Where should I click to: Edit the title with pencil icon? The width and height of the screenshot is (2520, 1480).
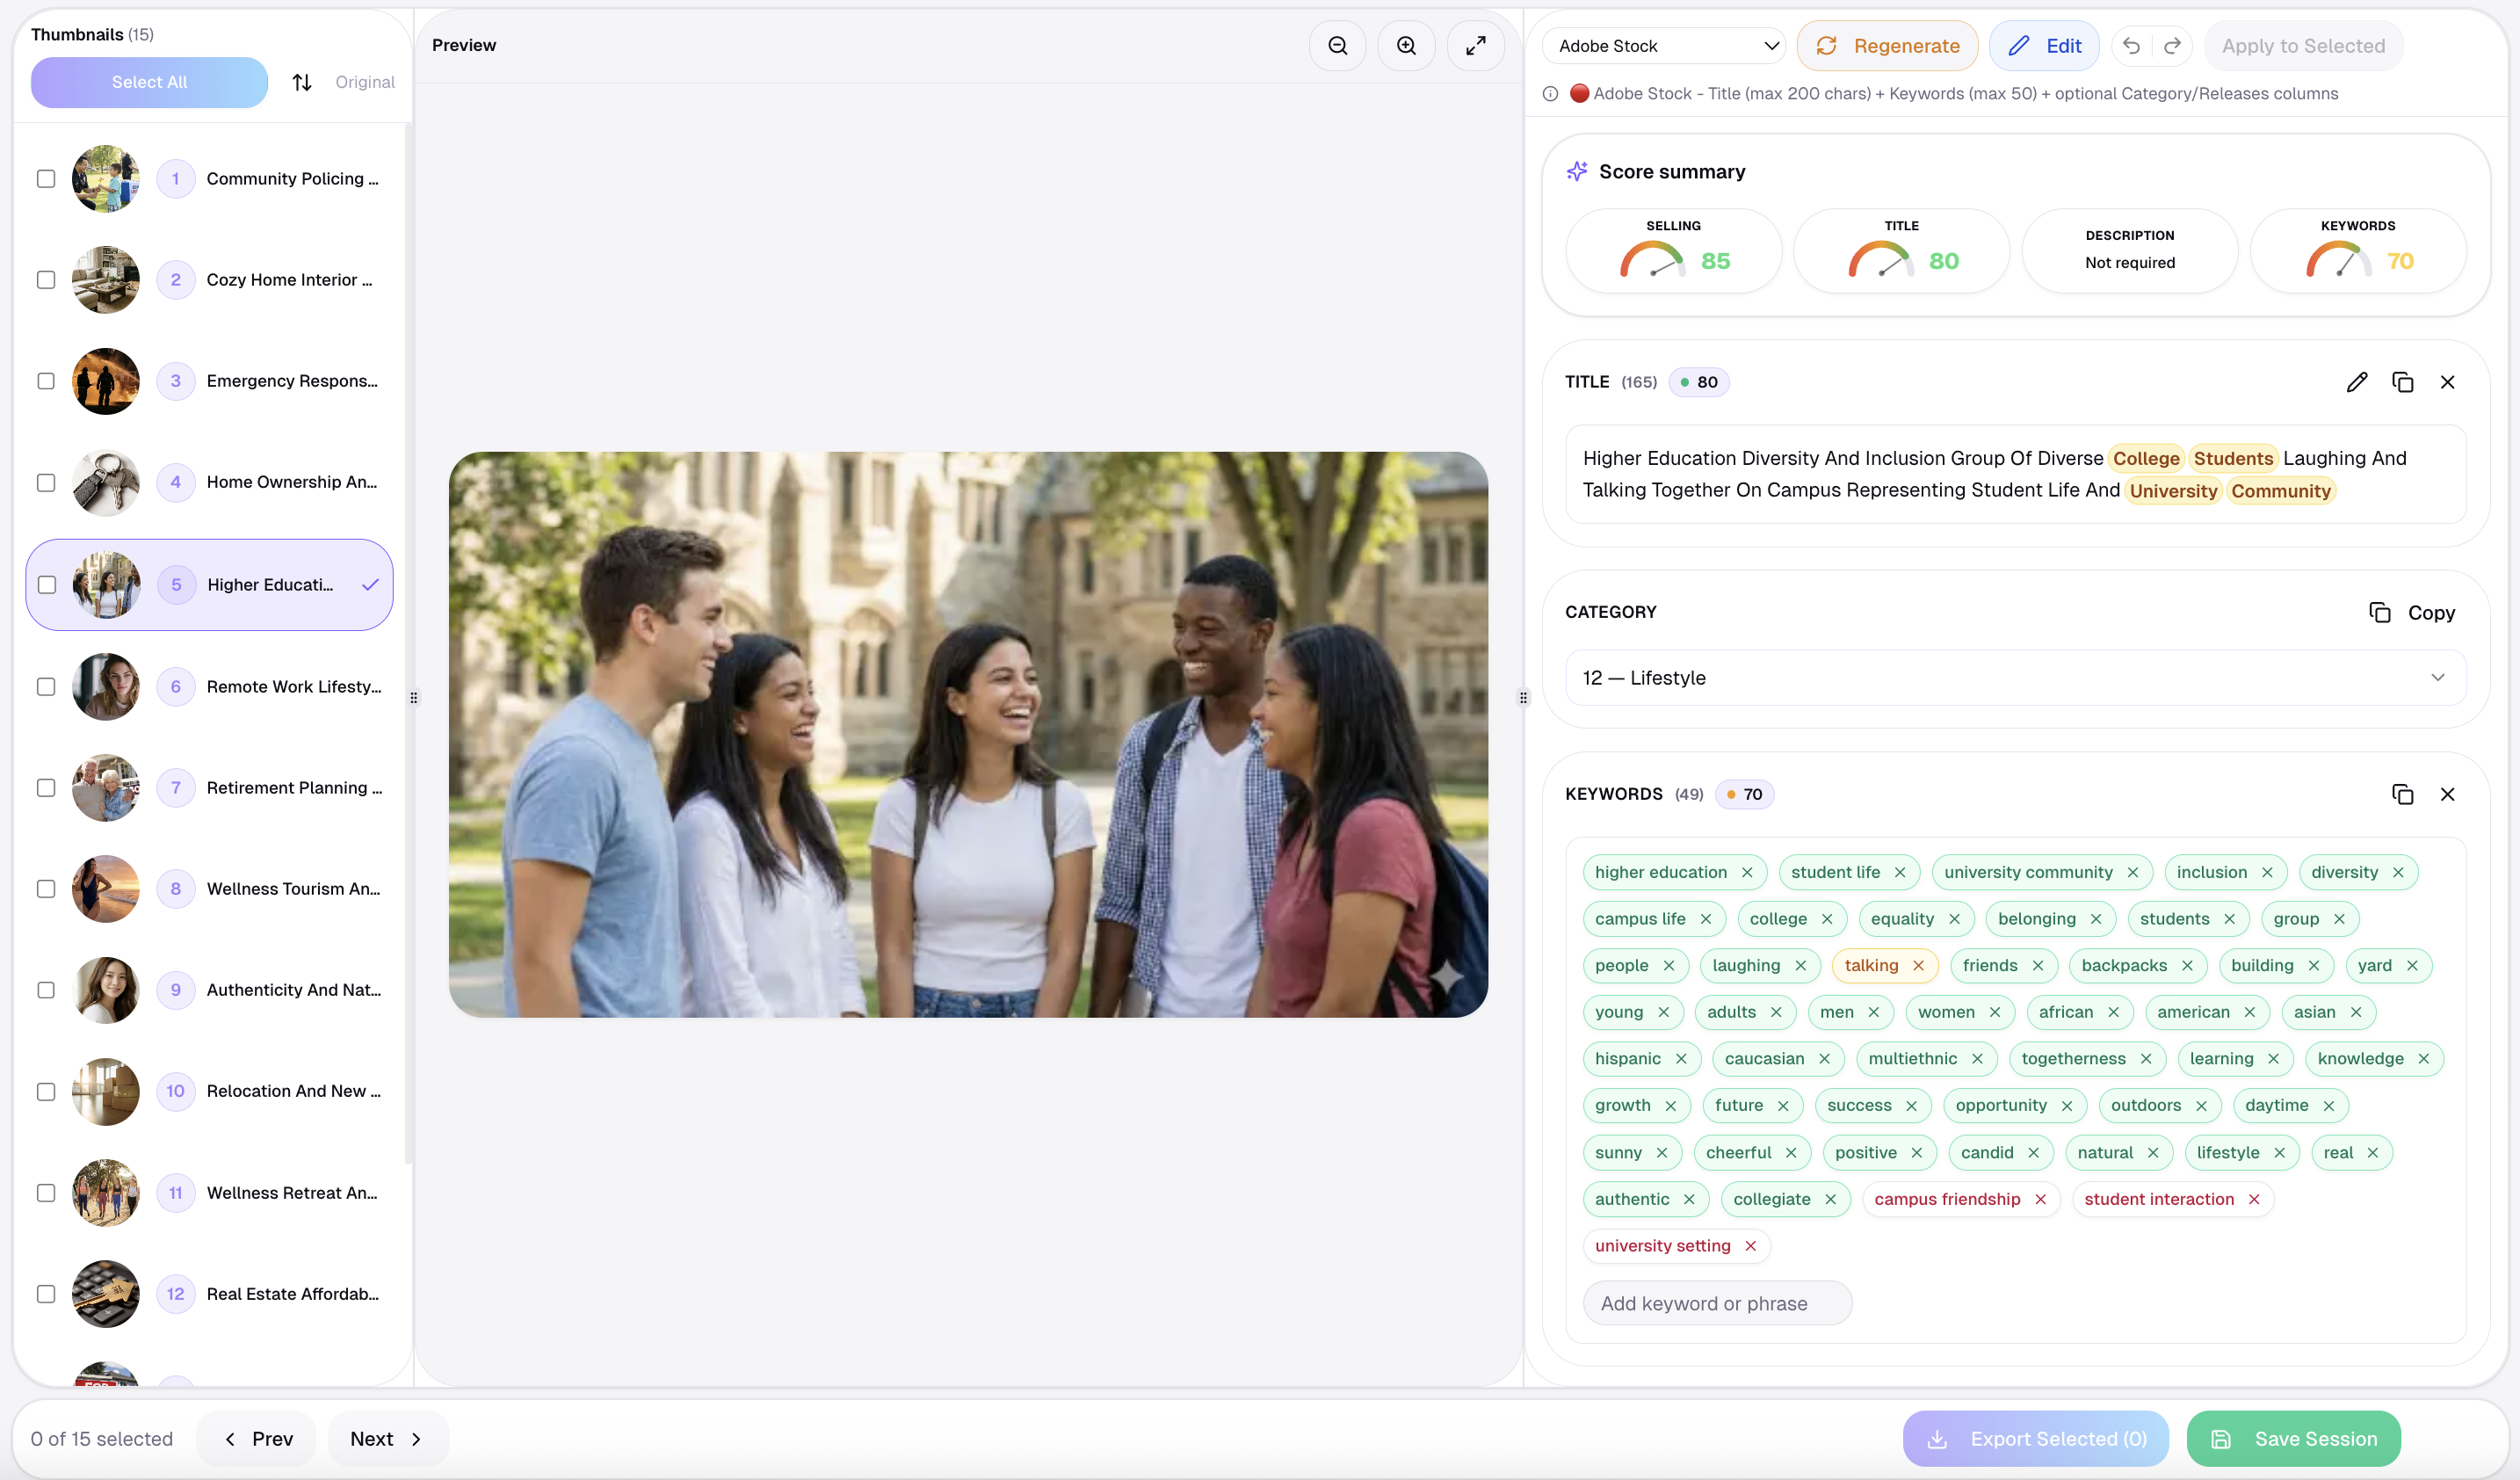[x=2356, y=382]
